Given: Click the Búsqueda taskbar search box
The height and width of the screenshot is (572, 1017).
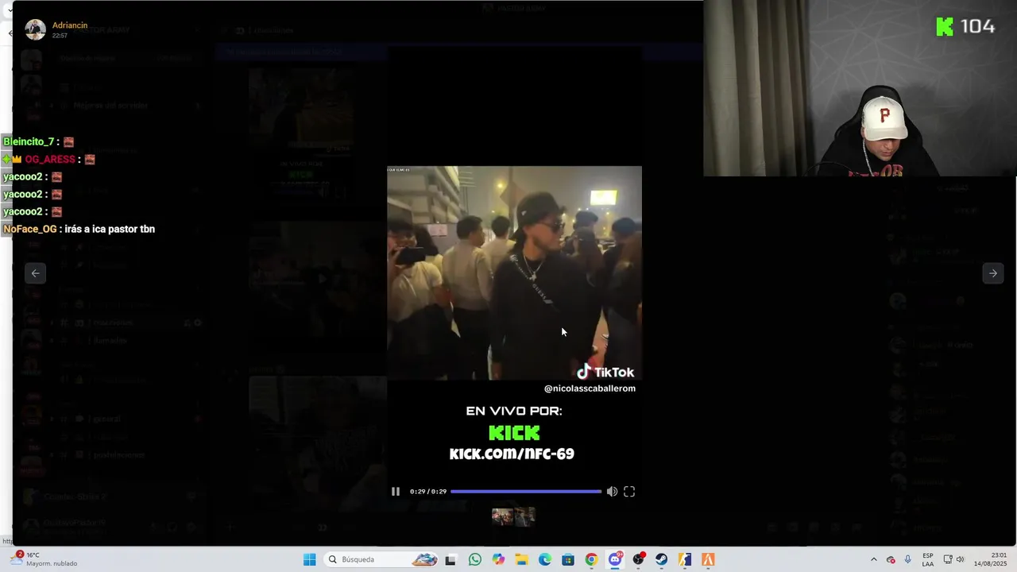Looking at the screenshot, I should pos(381,559).
